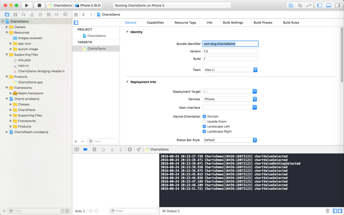
Task: Click the Bundle Identifier text field
Action: pos(230,44)
